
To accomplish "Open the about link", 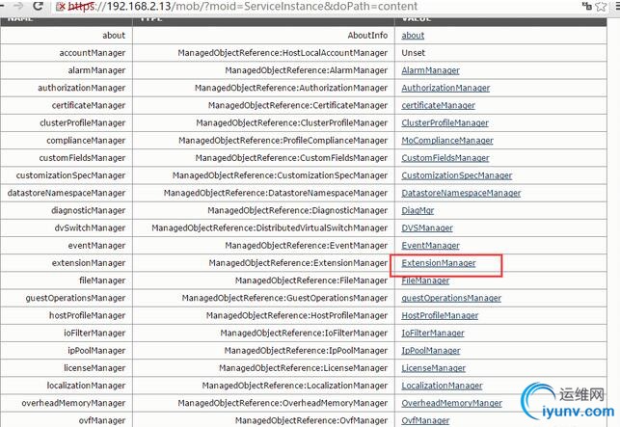I will [413, 36].
